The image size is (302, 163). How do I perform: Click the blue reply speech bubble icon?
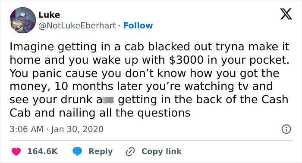click(77, 151)
